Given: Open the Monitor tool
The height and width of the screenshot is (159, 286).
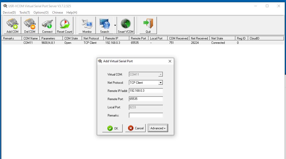Looking at the screenshot, I should pos(87,25).
